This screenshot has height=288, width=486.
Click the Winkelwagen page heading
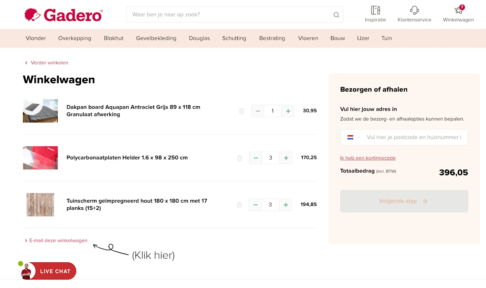point(59,80)
